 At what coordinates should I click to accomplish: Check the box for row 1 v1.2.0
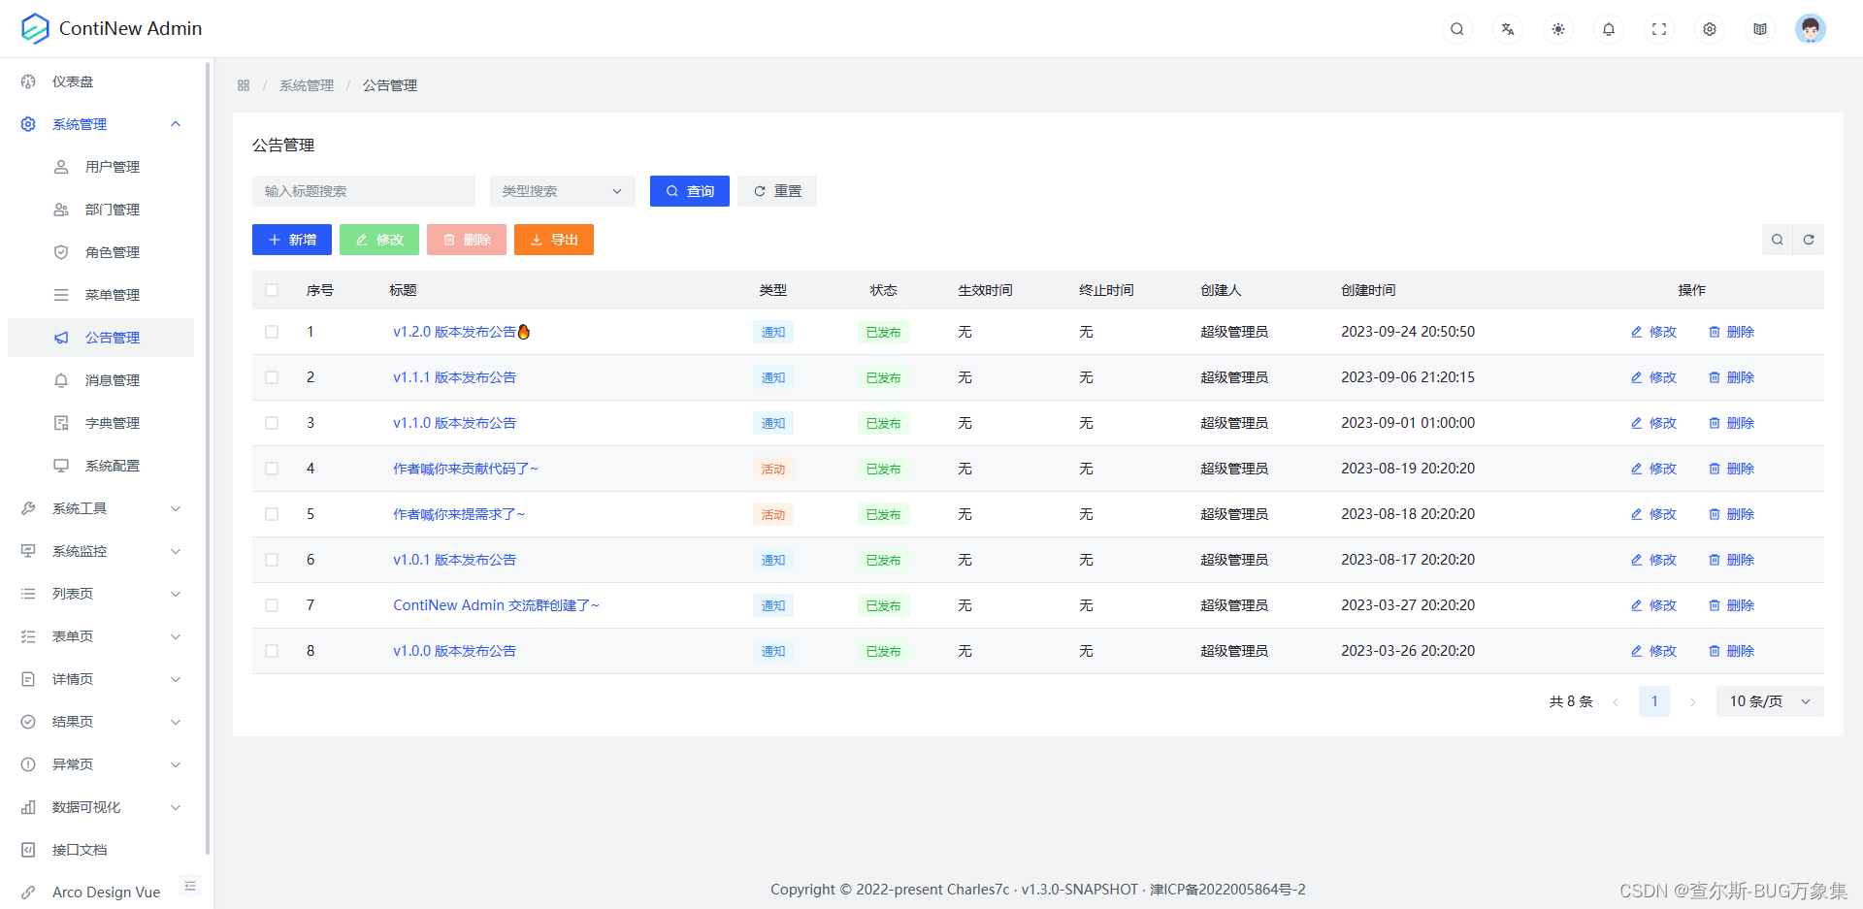pos(272,332)
